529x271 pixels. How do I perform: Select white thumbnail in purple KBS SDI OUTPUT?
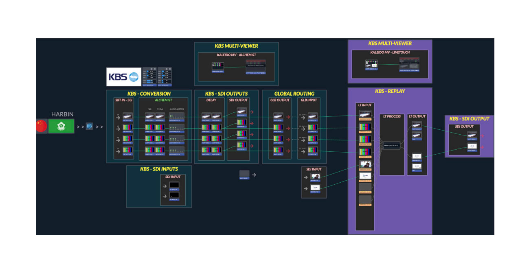click(x=472, y=146)
